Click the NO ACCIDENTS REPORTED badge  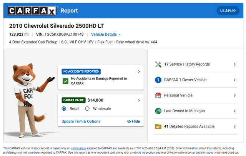click(x=81, y=71)
